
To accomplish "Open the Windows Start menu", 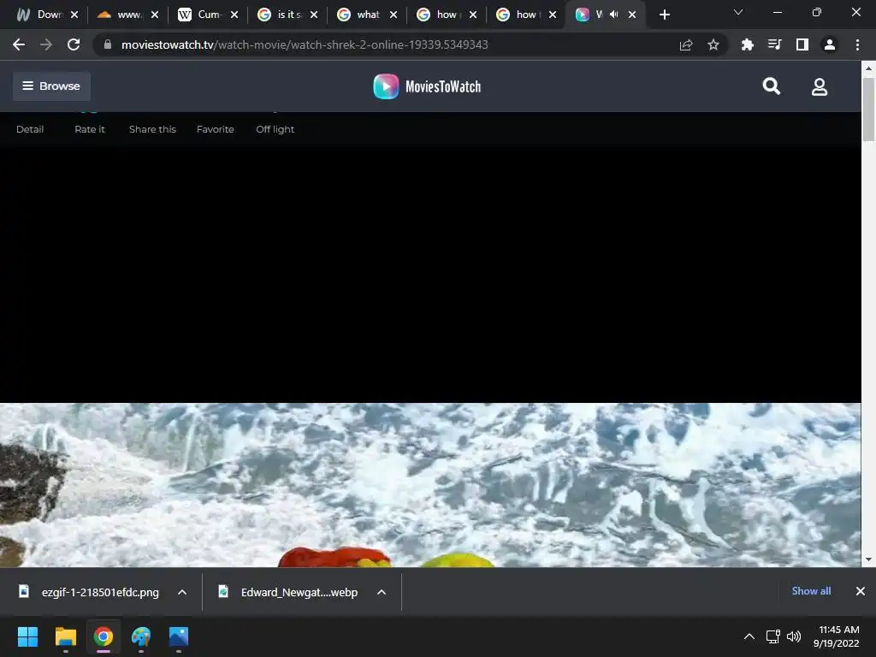I will pos(27,636).
